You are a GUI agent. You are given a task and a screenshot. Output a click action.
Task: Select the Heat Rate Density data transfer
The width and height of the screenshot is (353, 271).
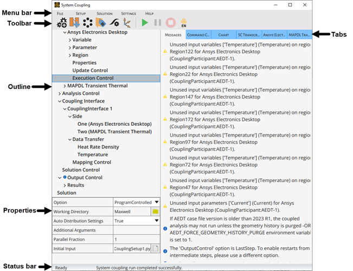tap(98, 147)
